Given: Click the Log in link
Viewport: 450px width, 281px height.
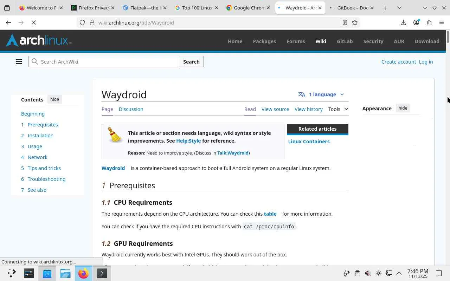Looking at the screenshot, I should (426, 62).
